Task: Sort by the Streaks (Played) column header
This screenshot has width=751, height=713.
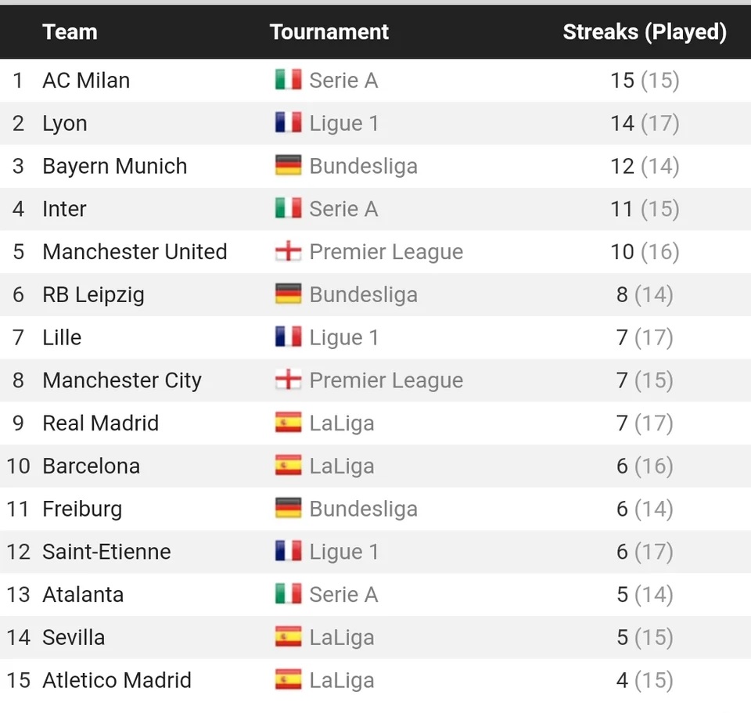Action: click(645, 32)
